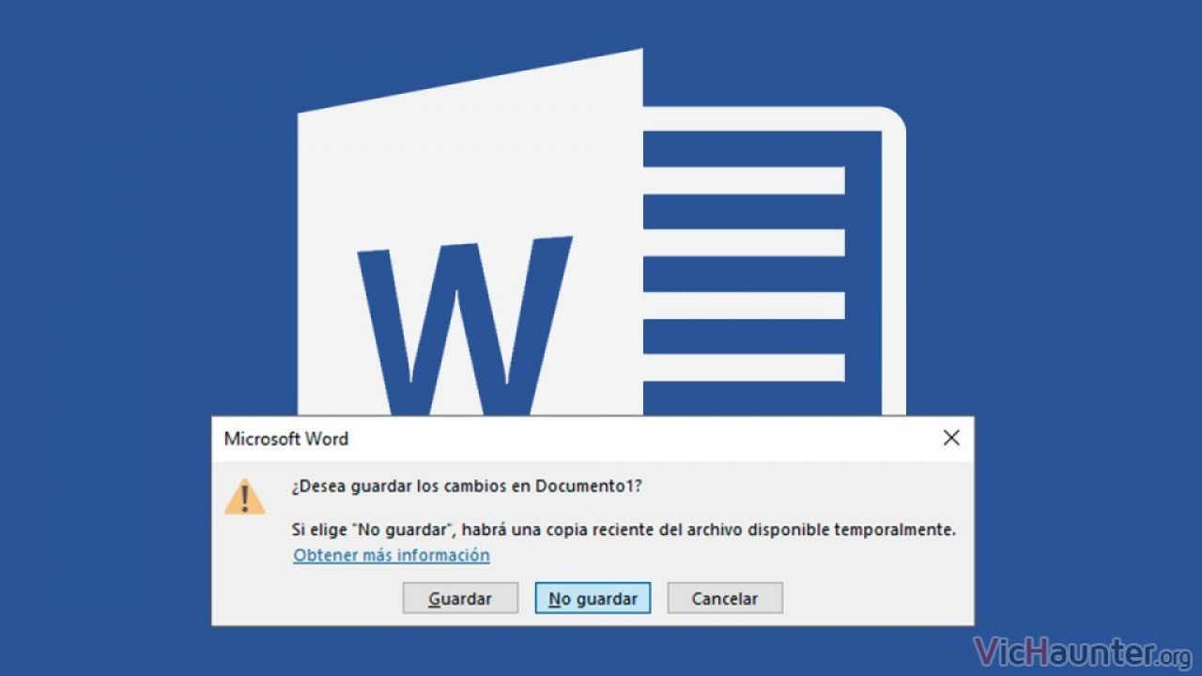The width and height of the screenshot is (1202, 676).
Task: Click the Microsoft Word dialog title
Action: coord(286,438)
